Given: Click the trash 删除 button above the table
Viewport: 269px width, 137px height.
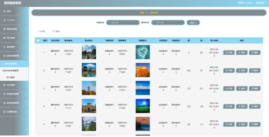Looking at the screenshot, I should 56,31.
